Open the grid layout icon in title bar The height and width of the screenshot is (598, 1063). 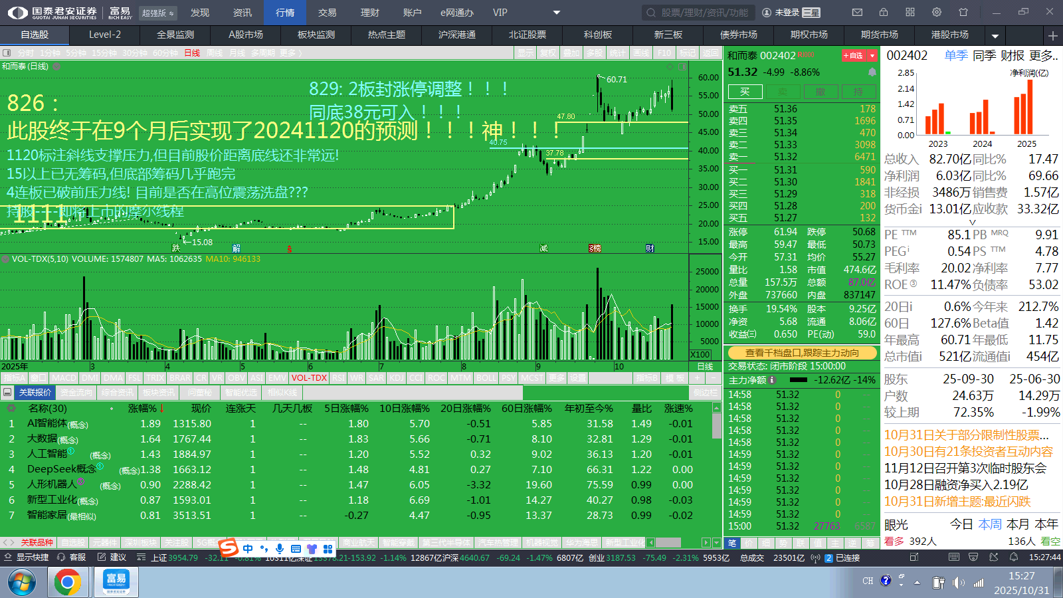point(910,12)
